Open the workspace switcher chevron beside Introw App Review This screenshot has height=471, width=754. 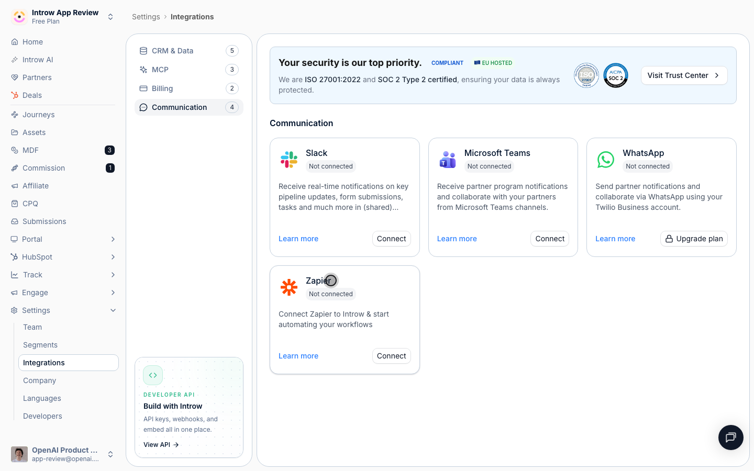click(x=110, y=17)
